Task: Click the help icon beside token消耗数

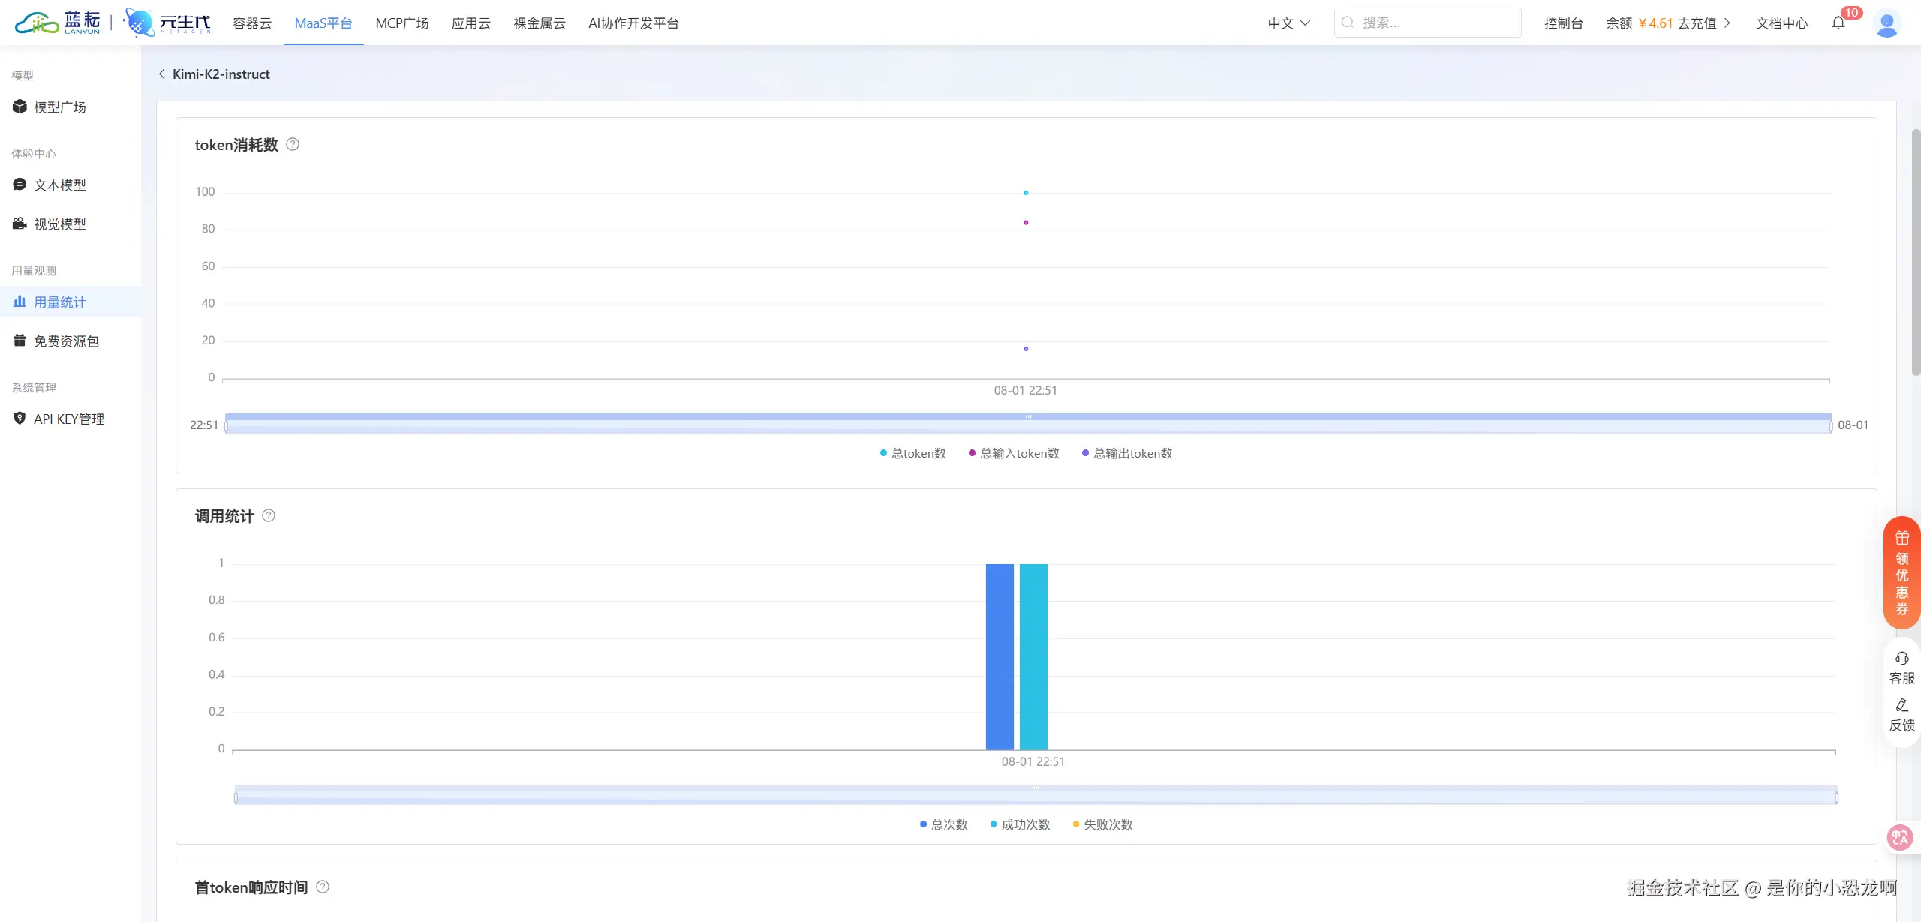Action: pyautogui.click(x=293, y=144)
